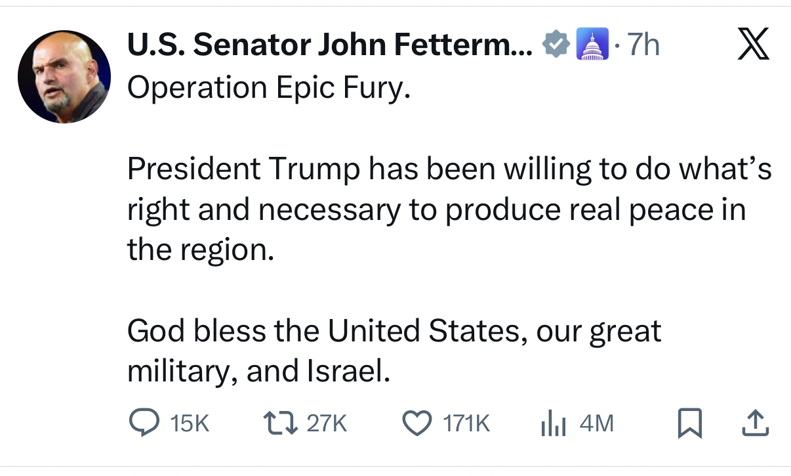Click the 4M views count
Viewport: 791px width, 476px height.
point(597,424)
